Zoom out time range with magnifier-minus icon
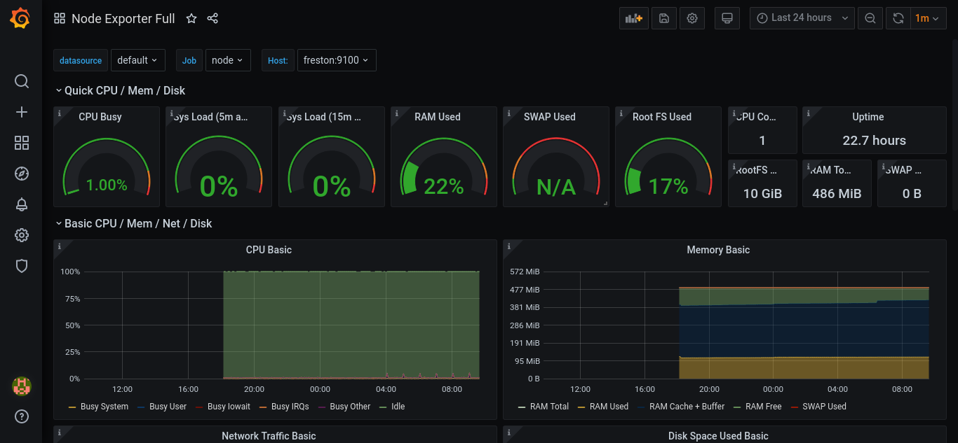Viewport: 958px width, 443px height. coord(870,18)
